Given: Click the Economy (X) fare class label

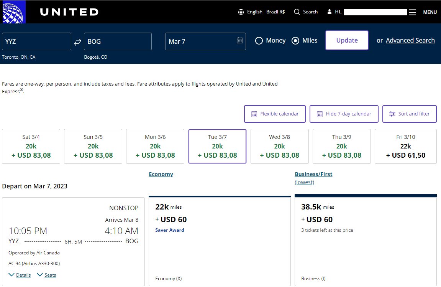Looking at the screenshot, I should [169, 279].
